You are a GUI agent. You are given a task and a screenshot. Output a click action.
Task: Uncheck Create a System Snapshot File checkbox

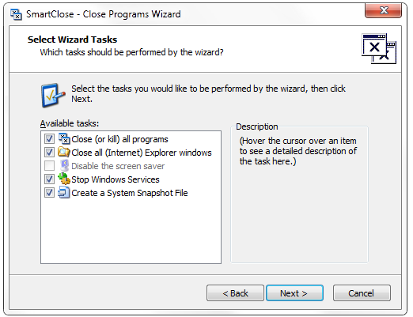pyautogui.click(x=49, y=193)
